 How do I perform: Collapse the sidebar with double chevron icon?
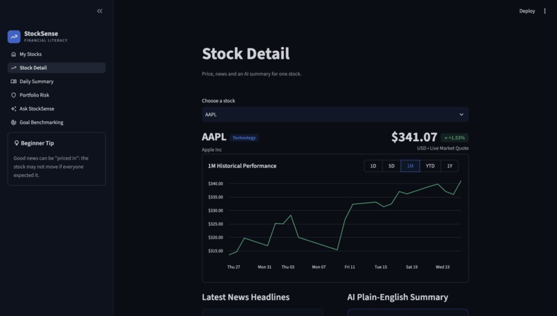coord(100,11)
